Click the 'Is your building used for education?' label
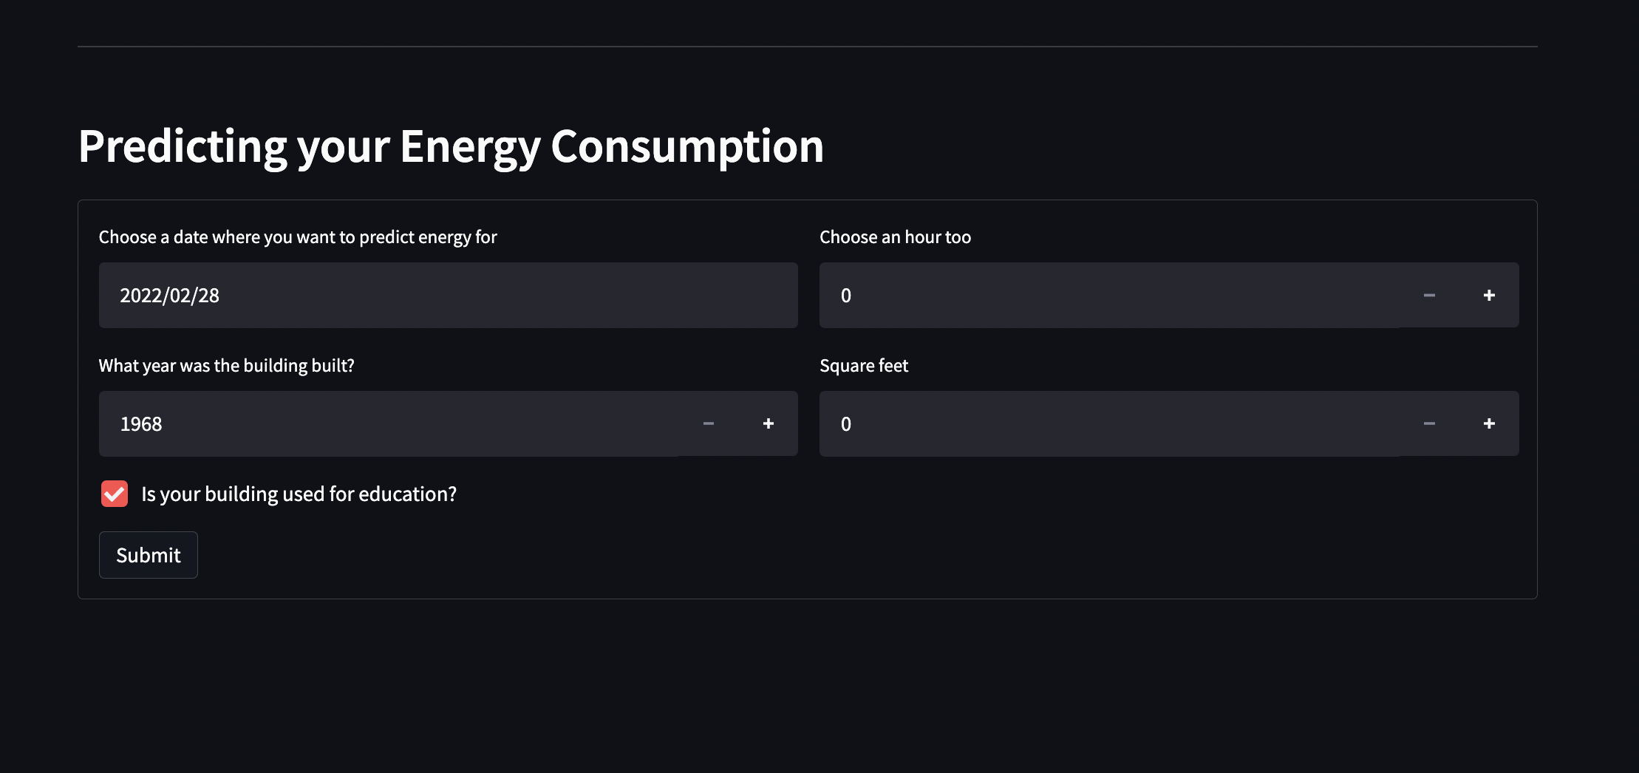Viewport: 1639px width, 773px height. pos(299,494)
